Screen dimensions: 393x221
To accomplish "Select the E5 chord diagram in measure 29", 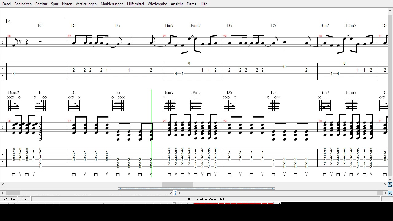I will pos(273,103).
